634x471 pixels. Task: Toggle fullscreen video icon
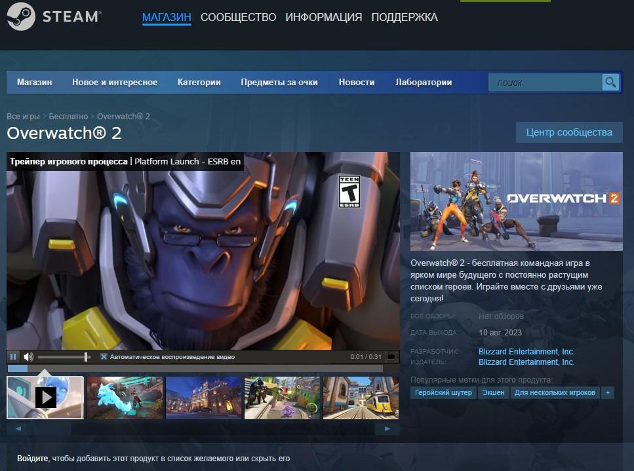coord(391,356)
